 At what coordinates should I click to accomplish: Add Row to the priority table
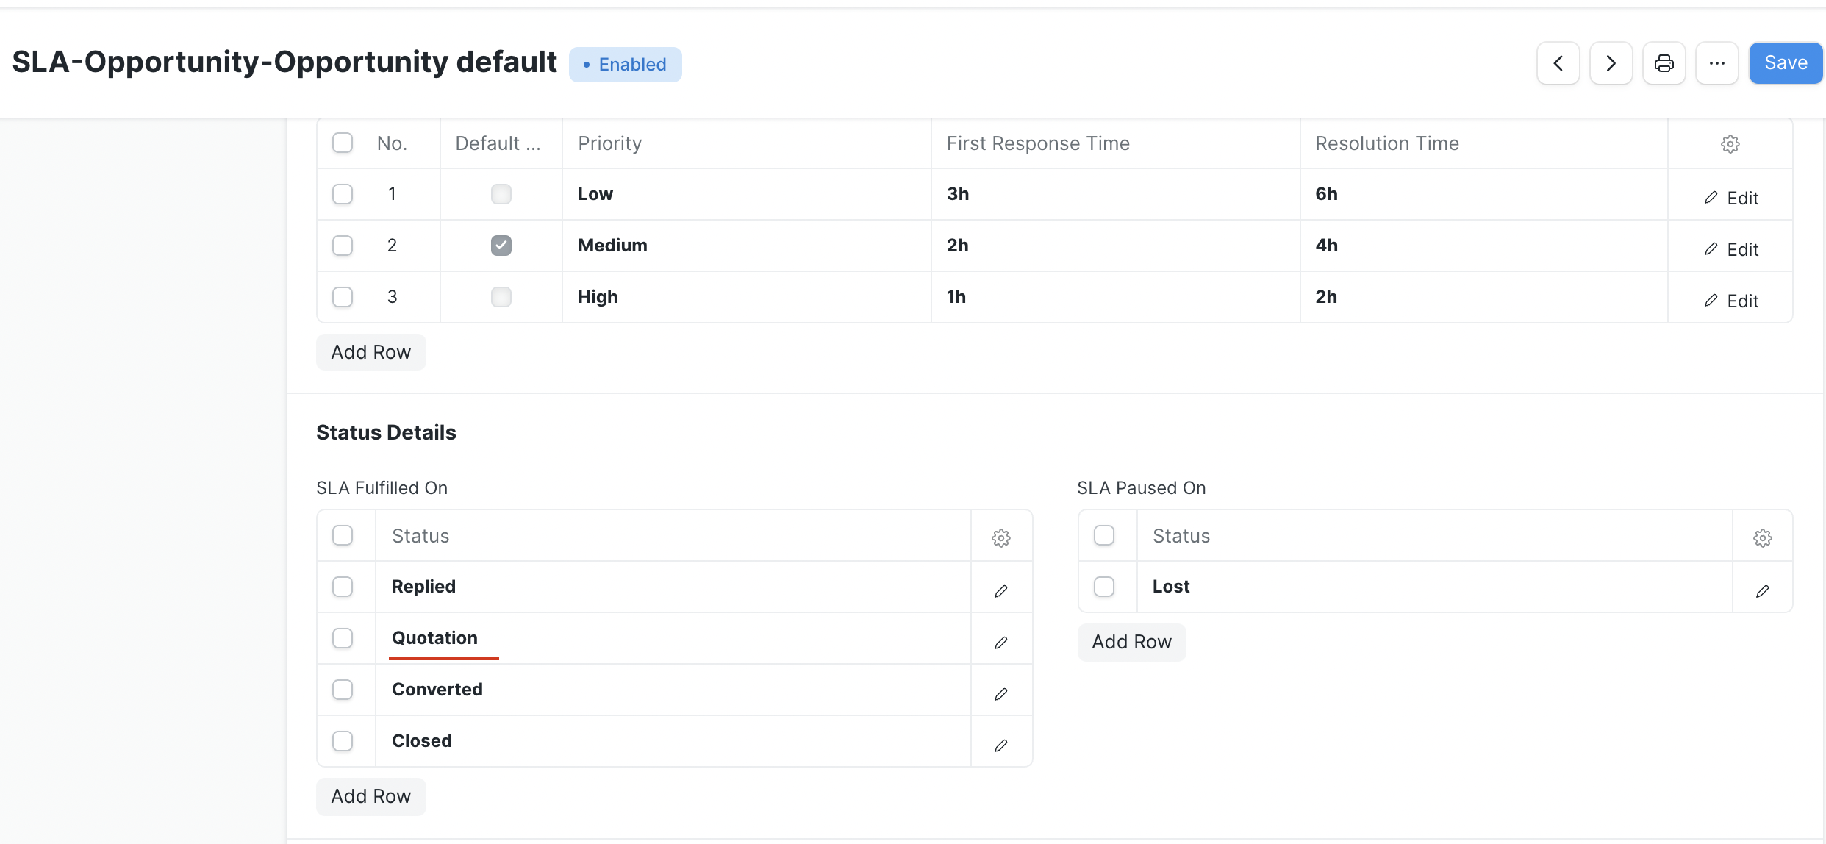coord(370,351)
